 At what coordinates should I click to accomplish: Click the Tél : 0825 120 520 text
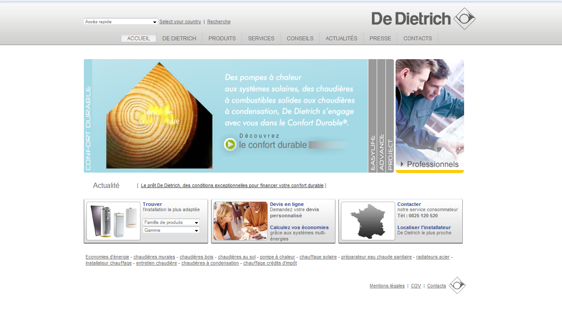[418, 216]
